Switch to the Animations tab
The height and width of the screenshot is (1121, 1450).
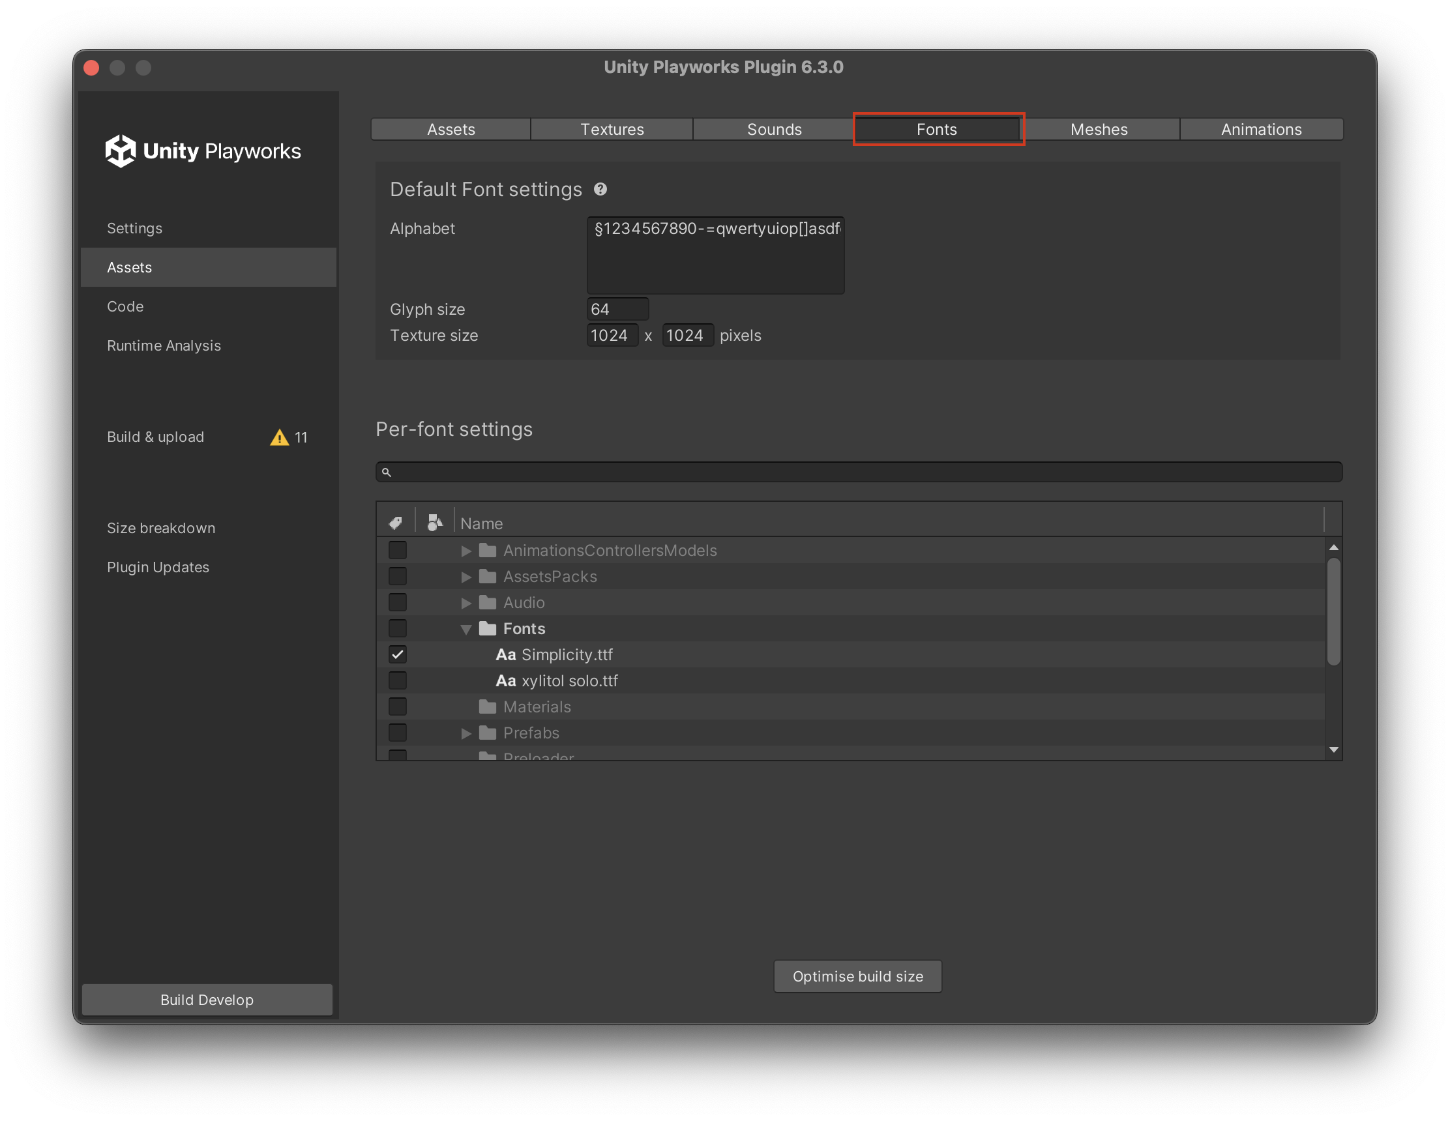point(1262,129)
